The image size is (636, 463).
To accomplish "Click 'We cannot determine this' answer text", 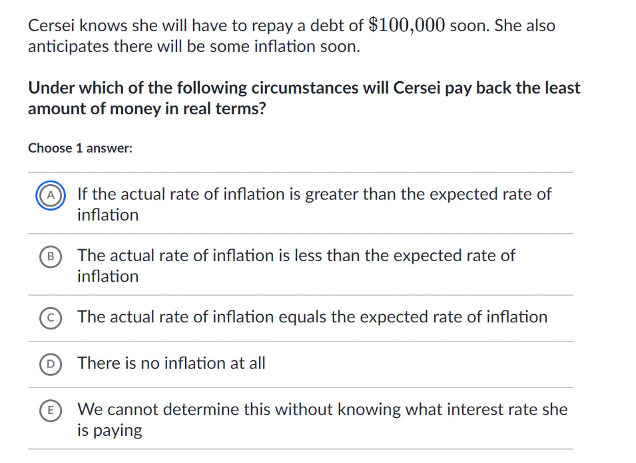I will [x=322, y=409].
